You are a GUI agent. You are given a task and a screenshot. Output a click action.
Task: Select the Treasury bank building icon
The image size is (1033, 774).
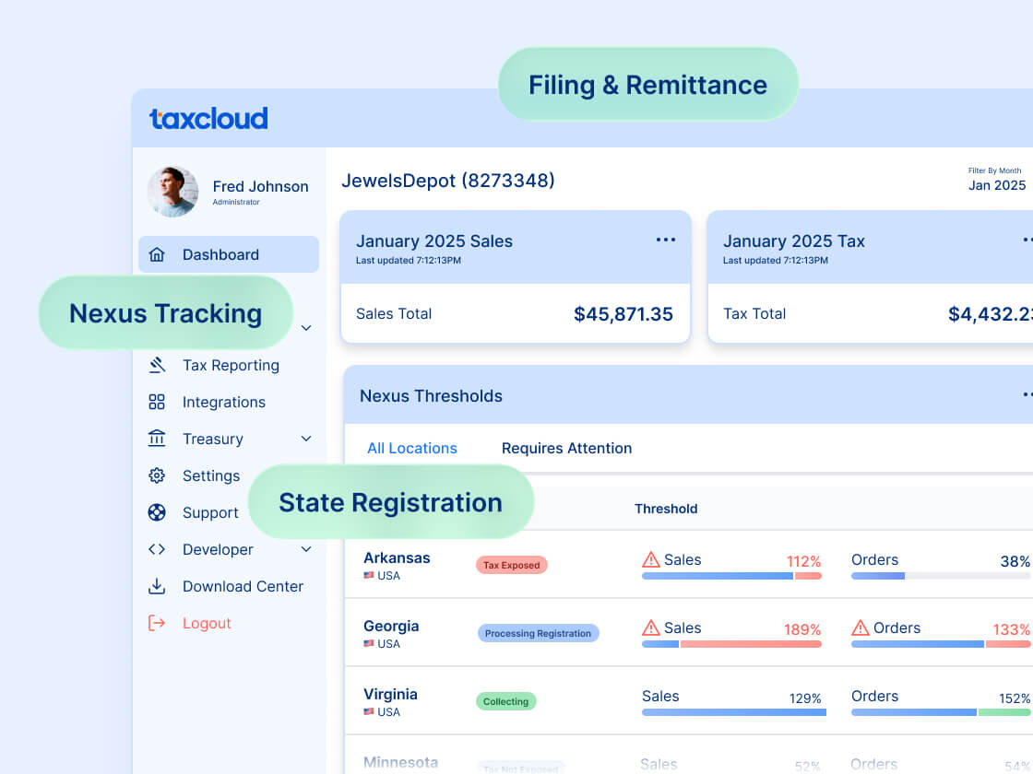point(157,439)
